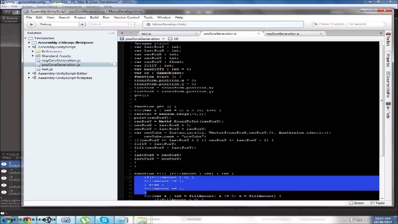Select test.js in Solution tree

click(47, 69)
